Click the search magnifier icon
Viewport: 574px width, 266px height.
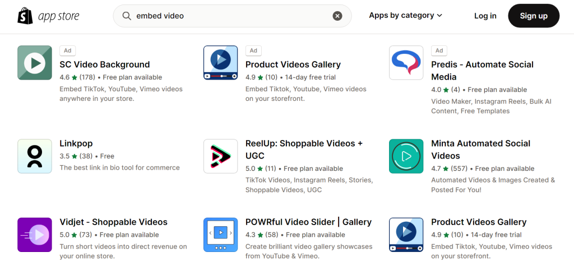click(x=127, y=16)
